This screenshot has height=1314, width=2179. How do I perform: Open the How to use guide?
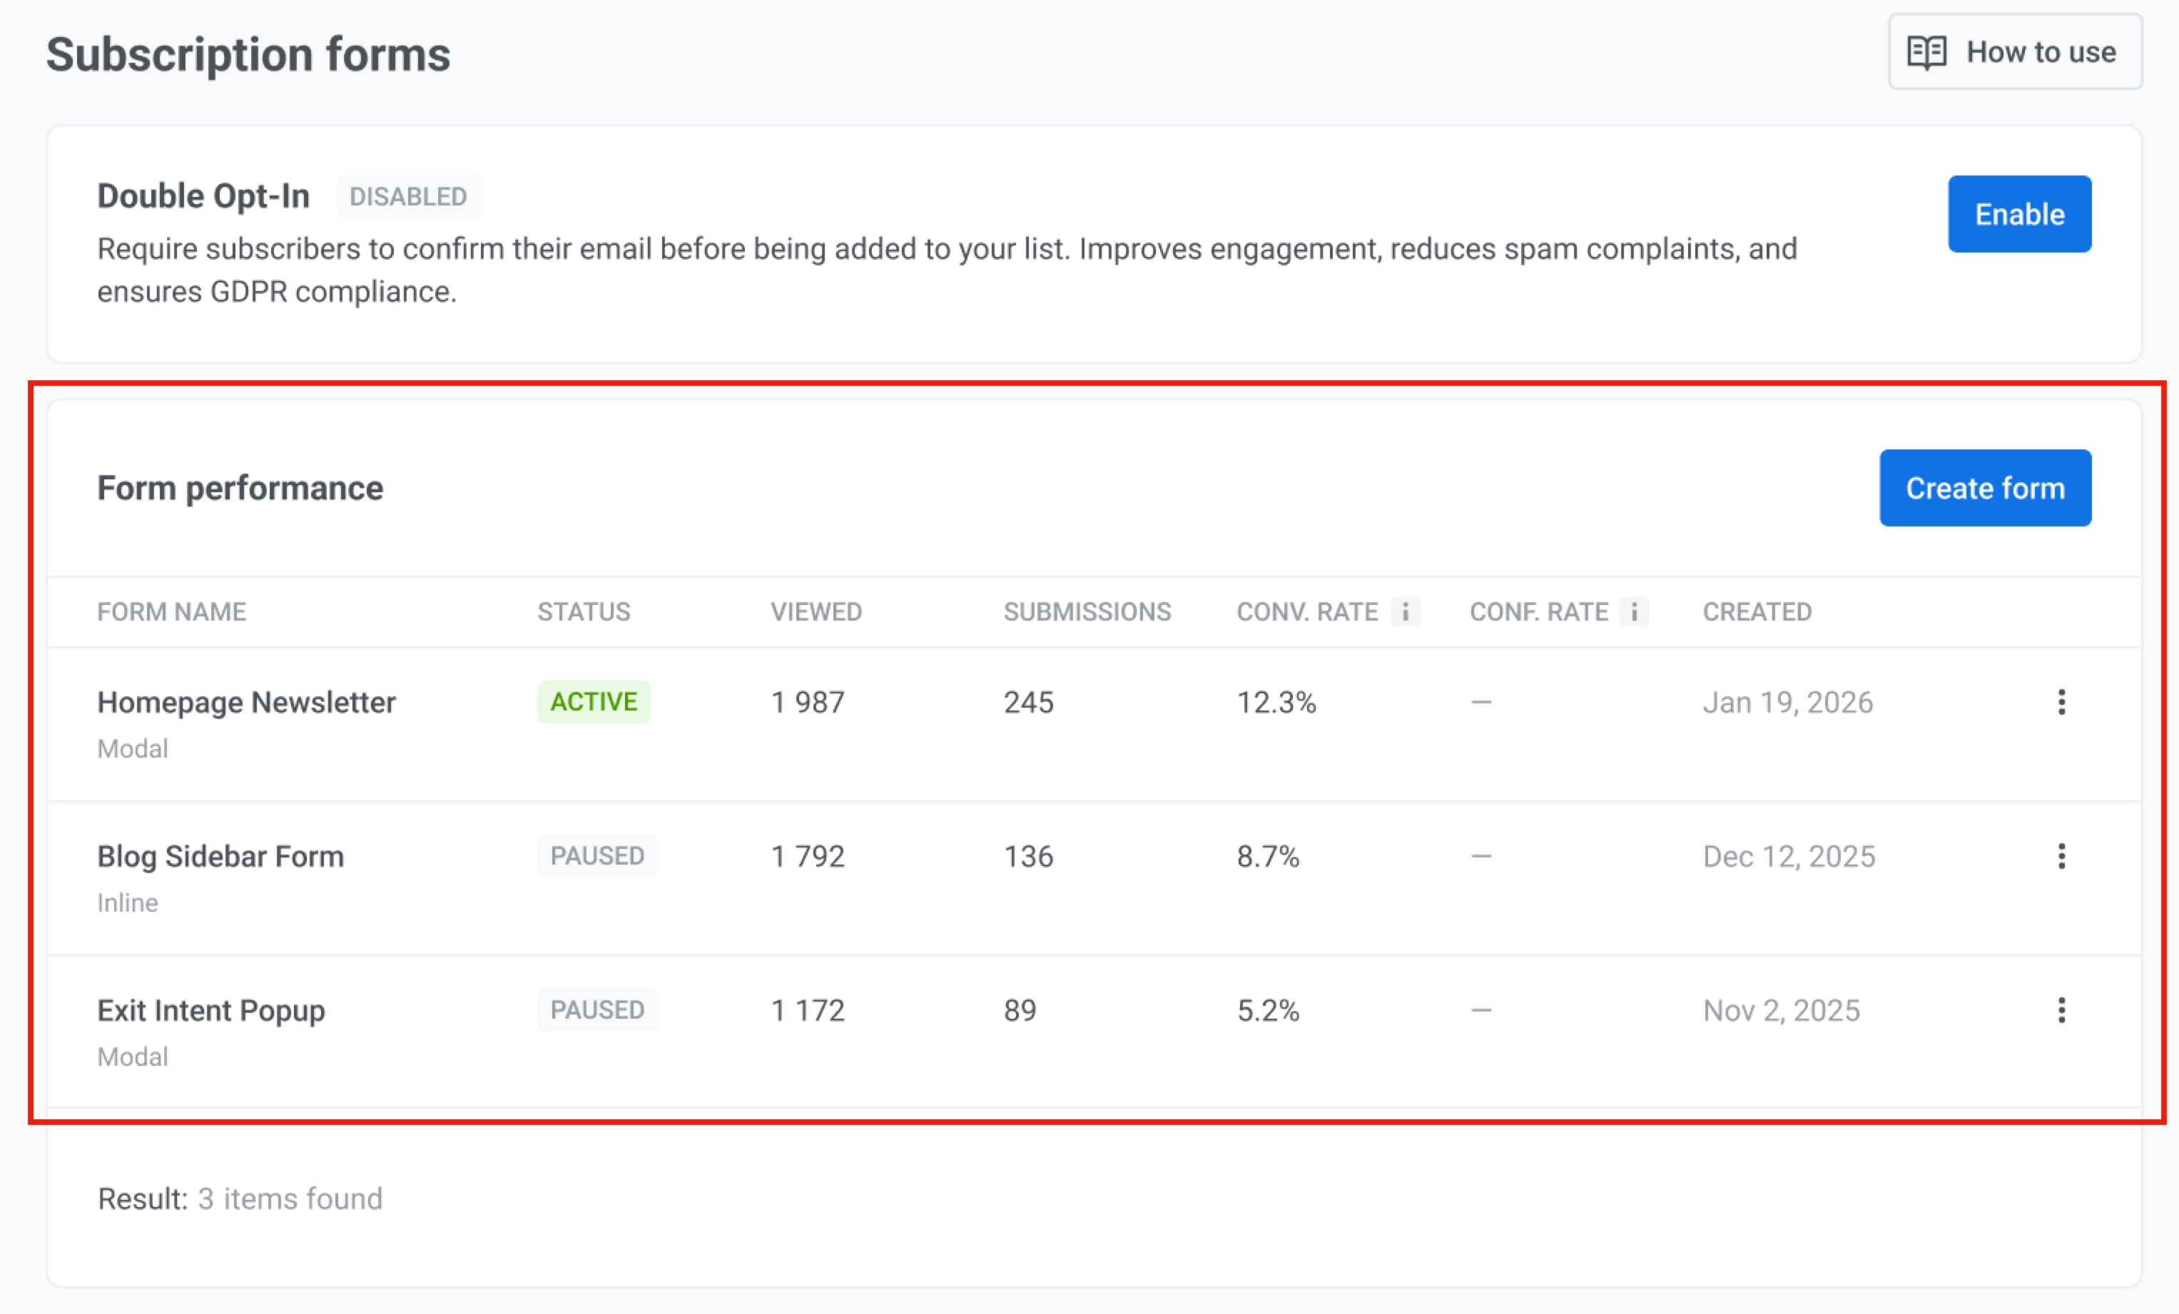2014,52
